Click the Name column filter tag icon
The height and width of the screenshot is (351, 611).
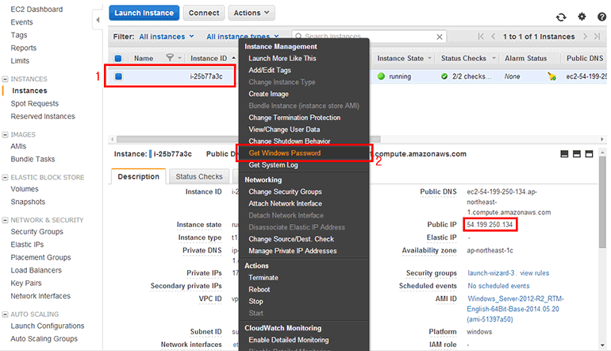coord(169,58)
